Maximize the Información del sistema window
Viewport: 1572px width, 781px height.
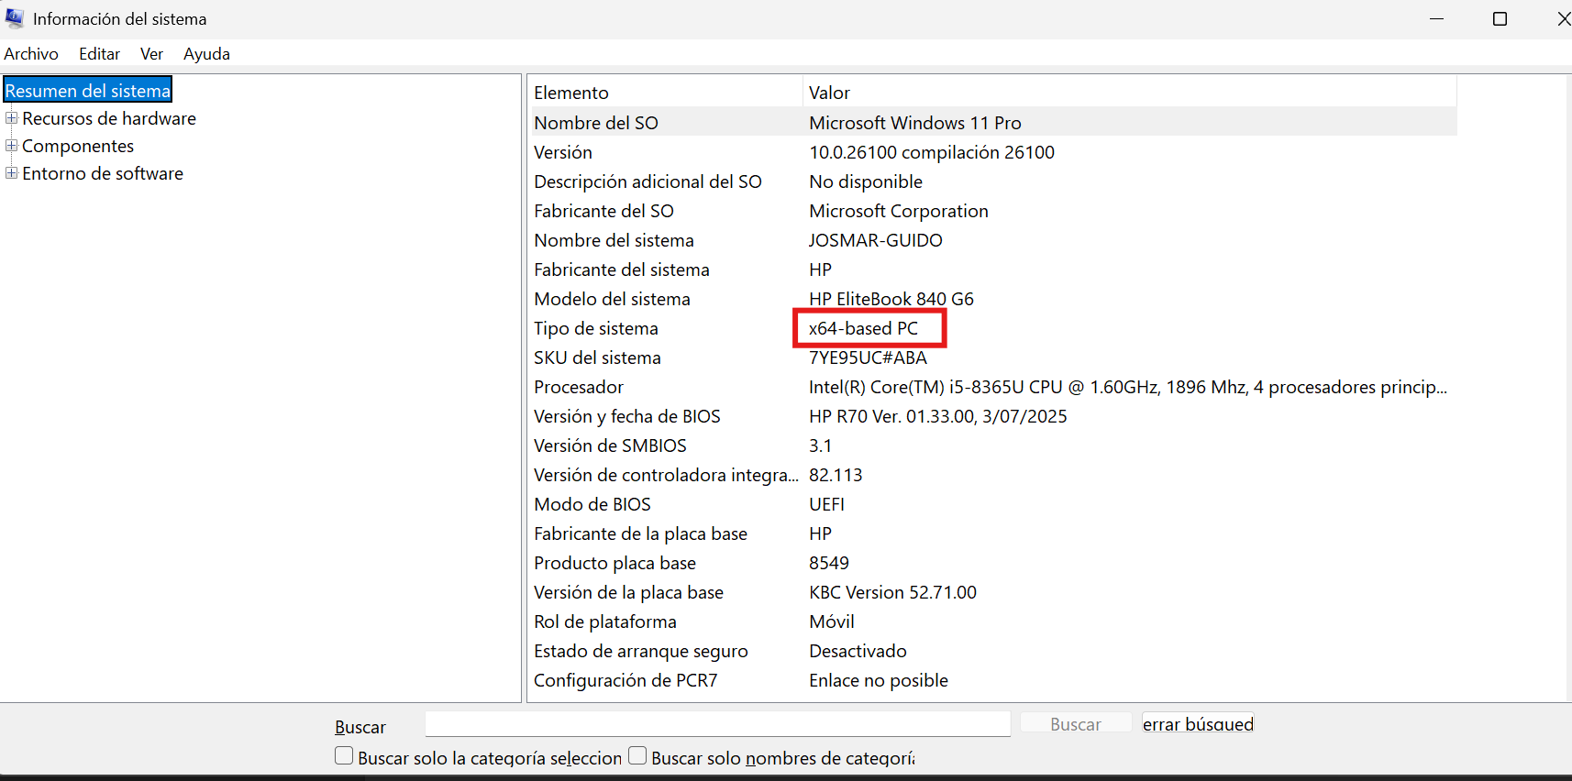(1500, 19)
